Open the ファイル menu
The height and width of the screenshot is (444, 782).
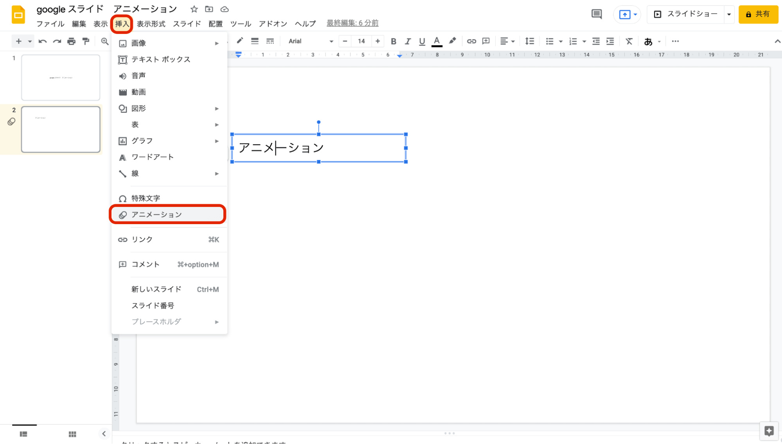(50, 24)
